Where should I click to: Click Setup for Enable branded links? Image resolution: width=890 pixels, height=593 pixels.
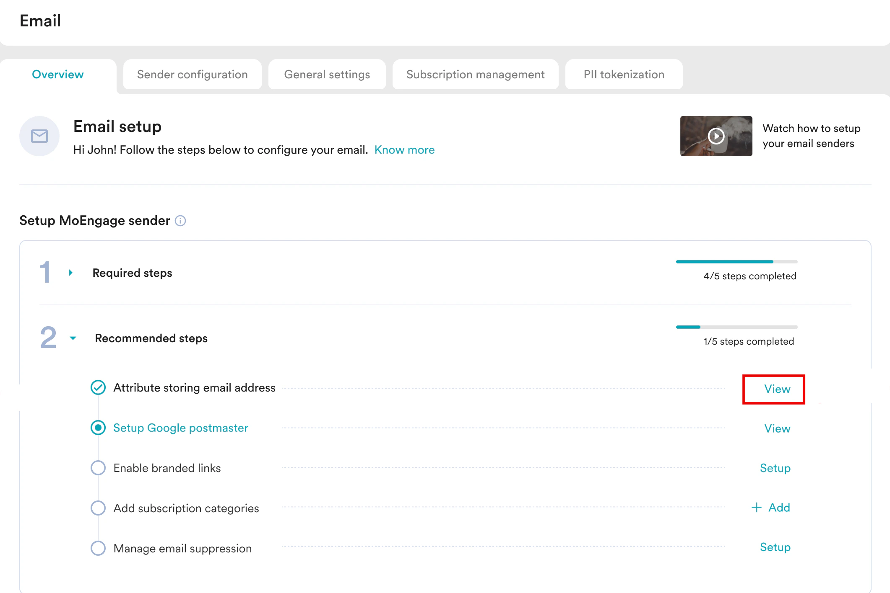tap(775, 468)
